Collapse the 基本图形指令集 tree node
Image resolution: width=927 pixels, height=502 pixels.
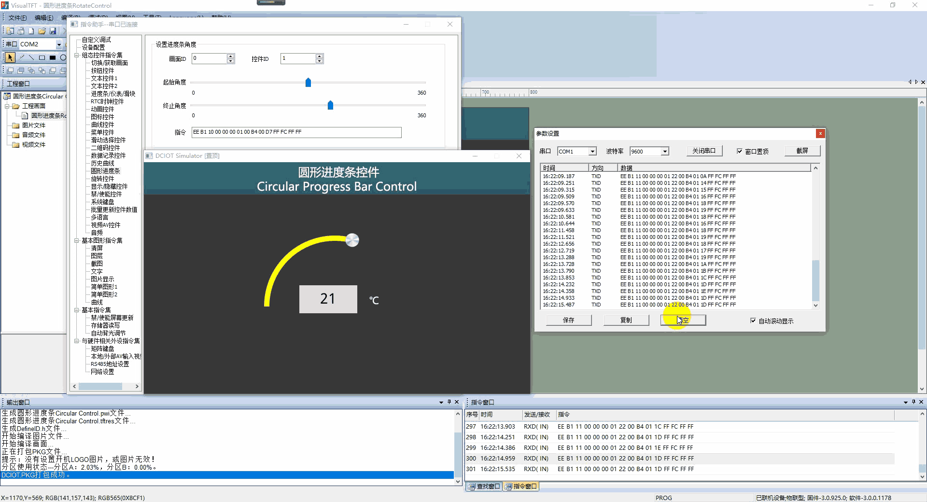coord(77,240)
